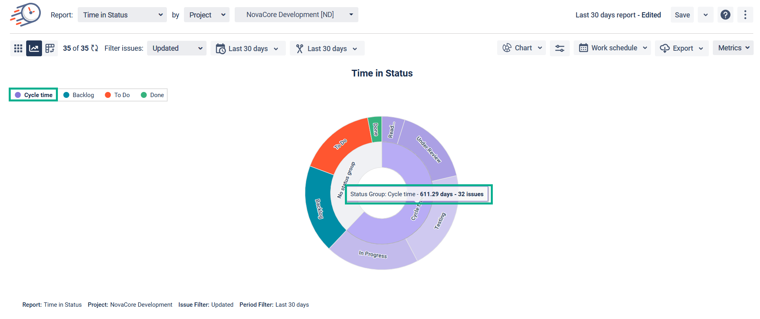Image resolution: width=760 pixels, height=319 pixels.
Task: Open the three-dot more options menu
Action: pos(745,15)
